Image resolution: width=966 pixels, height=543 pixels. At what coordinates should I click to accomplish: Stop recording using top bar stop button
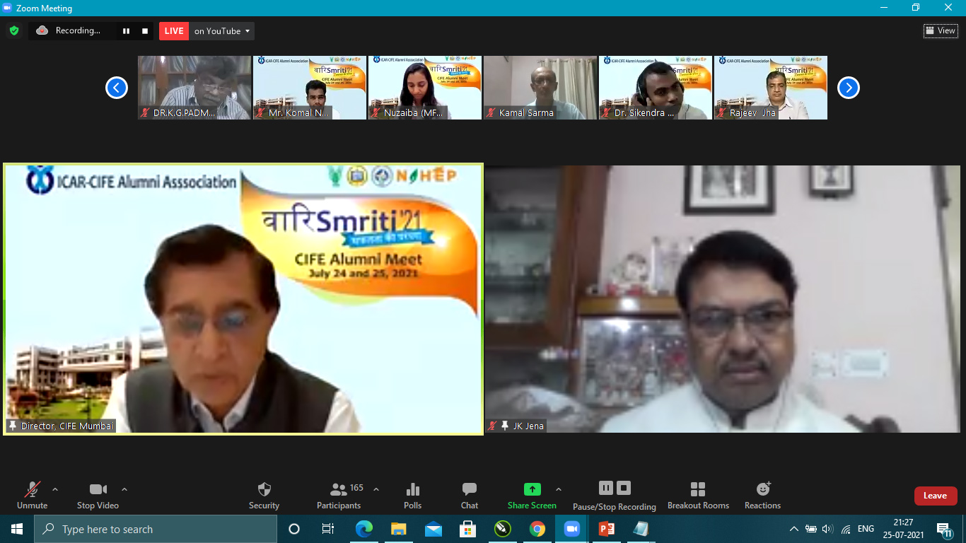click(145, 31)
